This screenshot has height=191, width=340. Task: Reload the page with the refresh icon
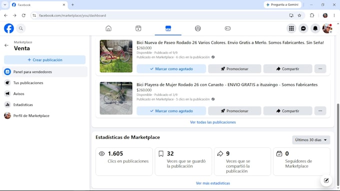pos(23,15)
